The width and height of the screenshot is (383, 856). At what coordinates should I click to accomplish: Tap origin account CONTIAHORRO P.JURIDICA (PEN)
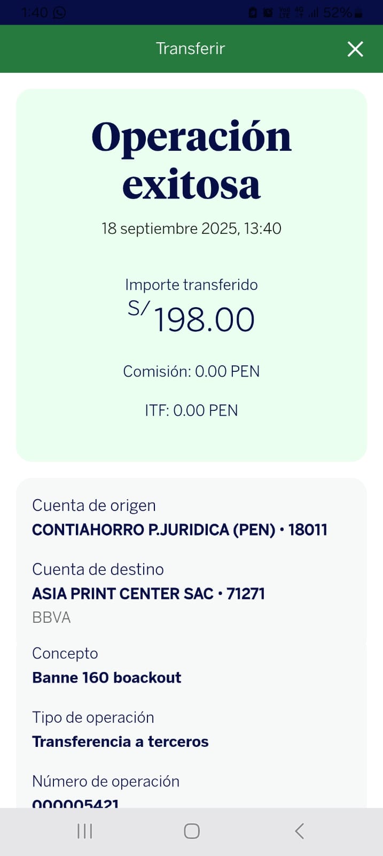click(x=179, y=530)
